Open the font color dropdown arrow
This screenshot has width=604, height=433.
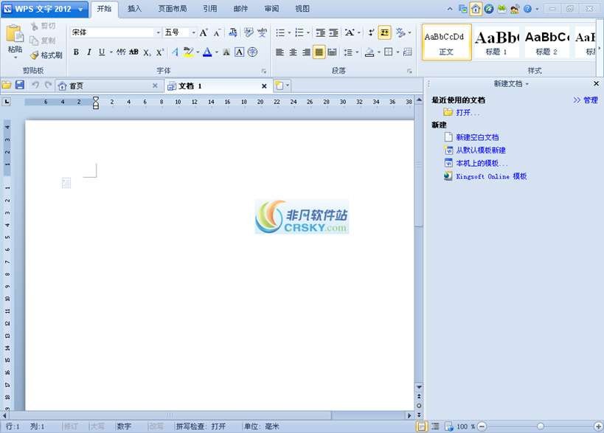pyautogui.click(x=217, y=52)
